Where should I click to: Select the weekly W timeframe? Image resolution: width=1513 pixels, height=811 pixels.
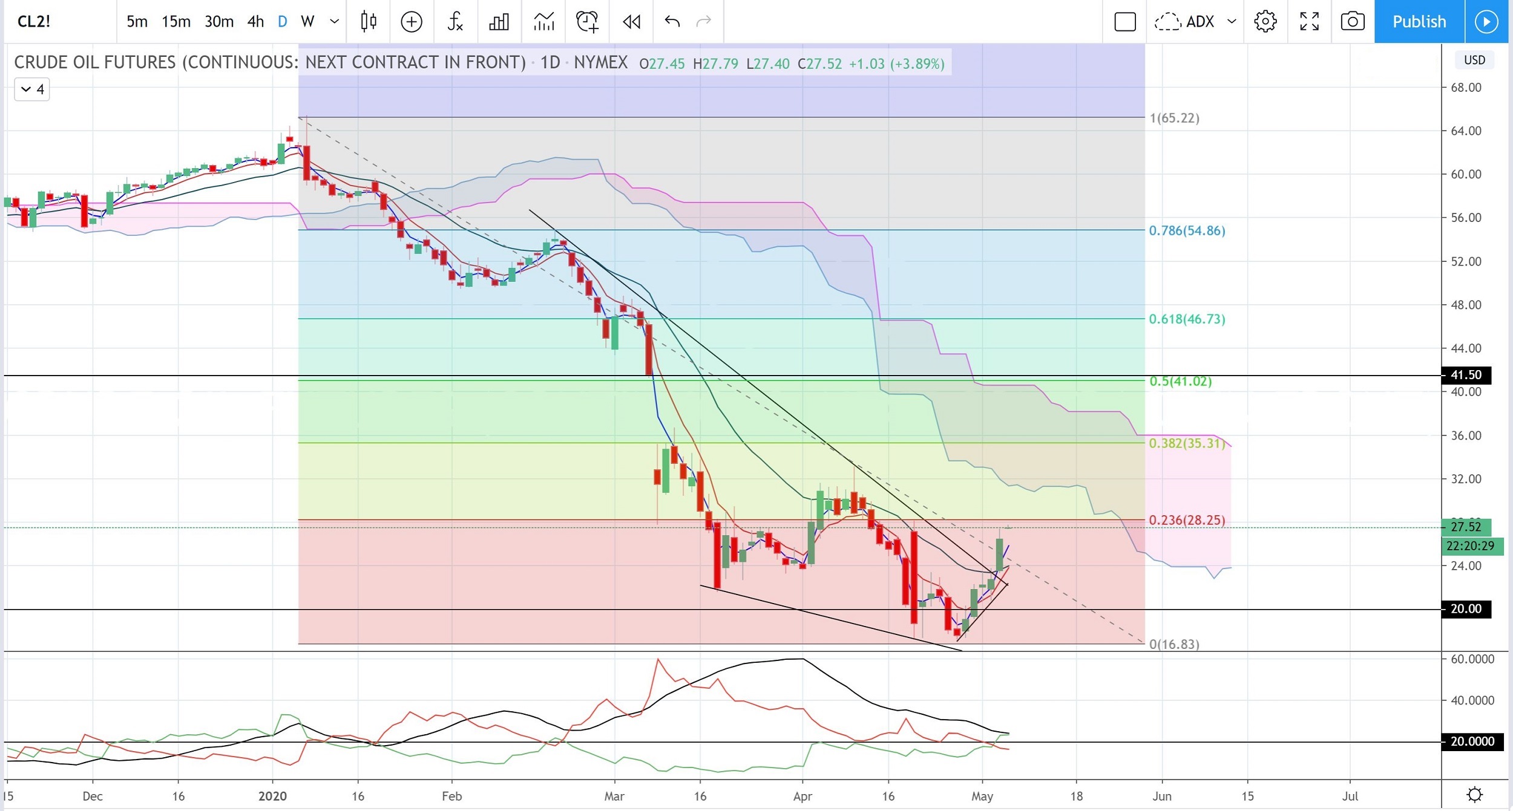(x=307, y=22)
